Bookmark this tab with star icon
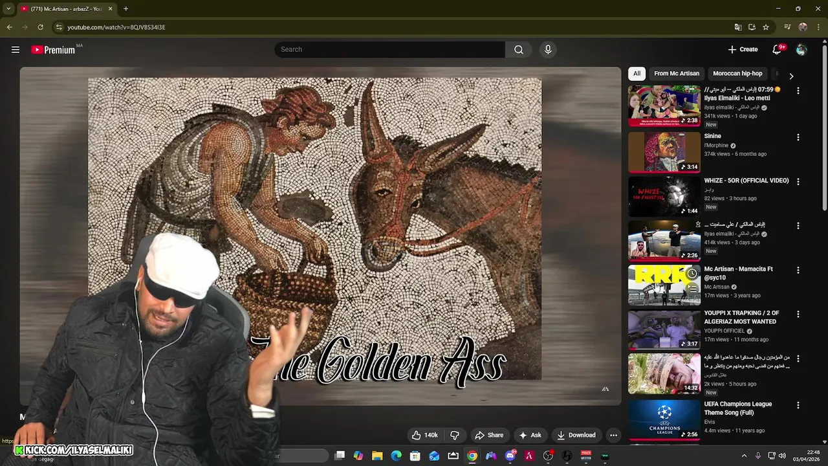Image resolution: width=828 pixels, height=466 pixels. click(x=766, y=27)
